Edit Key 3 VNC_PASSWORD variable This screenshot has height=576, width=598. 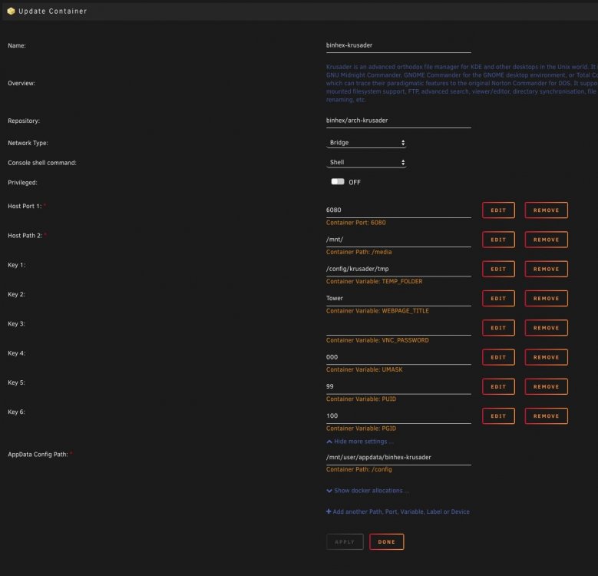498,328
